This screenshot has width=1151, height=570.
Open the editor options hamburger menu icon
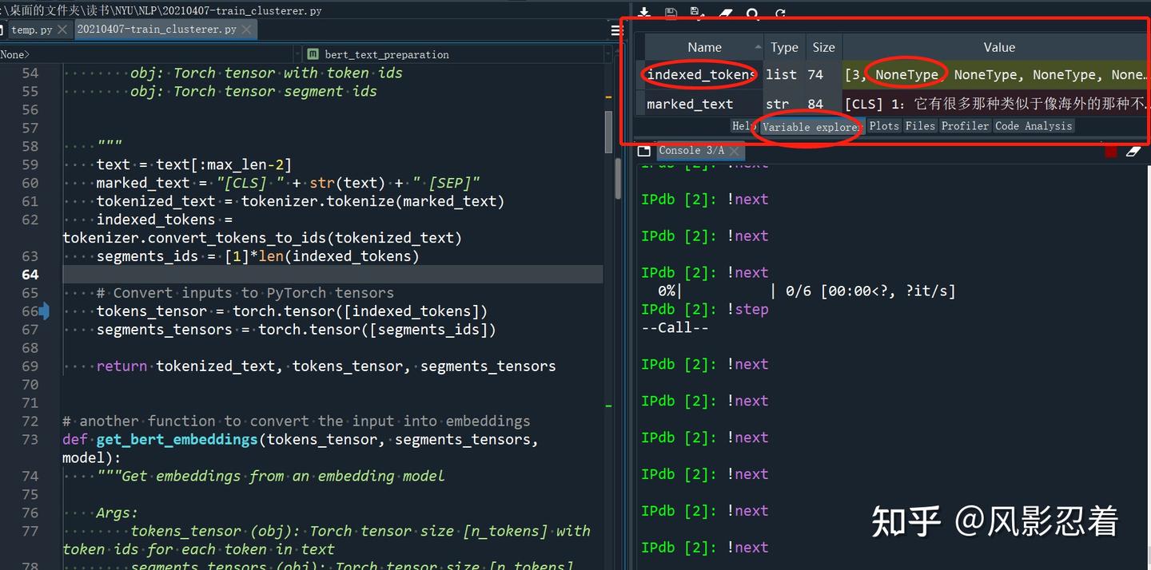pos(614,30)
